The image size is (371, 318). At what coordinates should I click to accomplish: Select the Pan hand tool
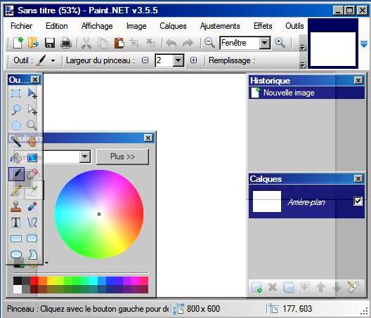click(x=32, y=141)
